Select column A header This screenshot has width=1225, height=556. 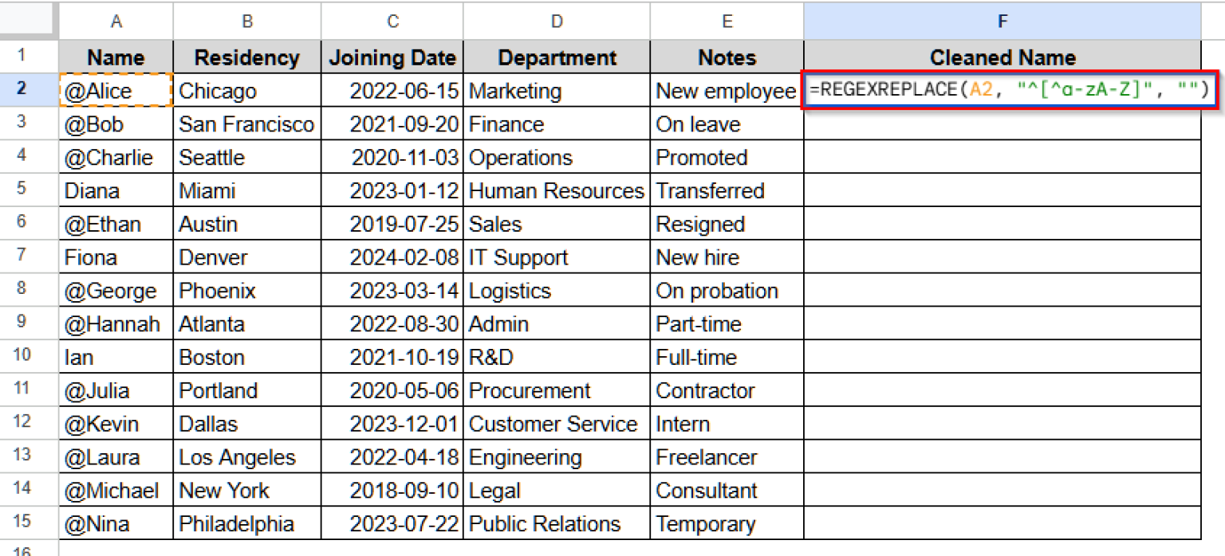(116, 22)
